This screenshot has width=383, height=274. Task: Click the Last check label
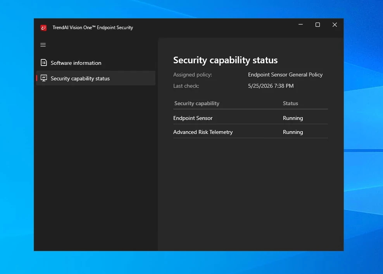pos(186,86)
